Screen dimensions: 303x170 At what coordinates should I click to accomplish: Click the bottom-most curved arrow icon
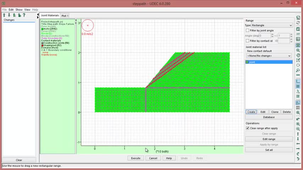tap(298, 159)
